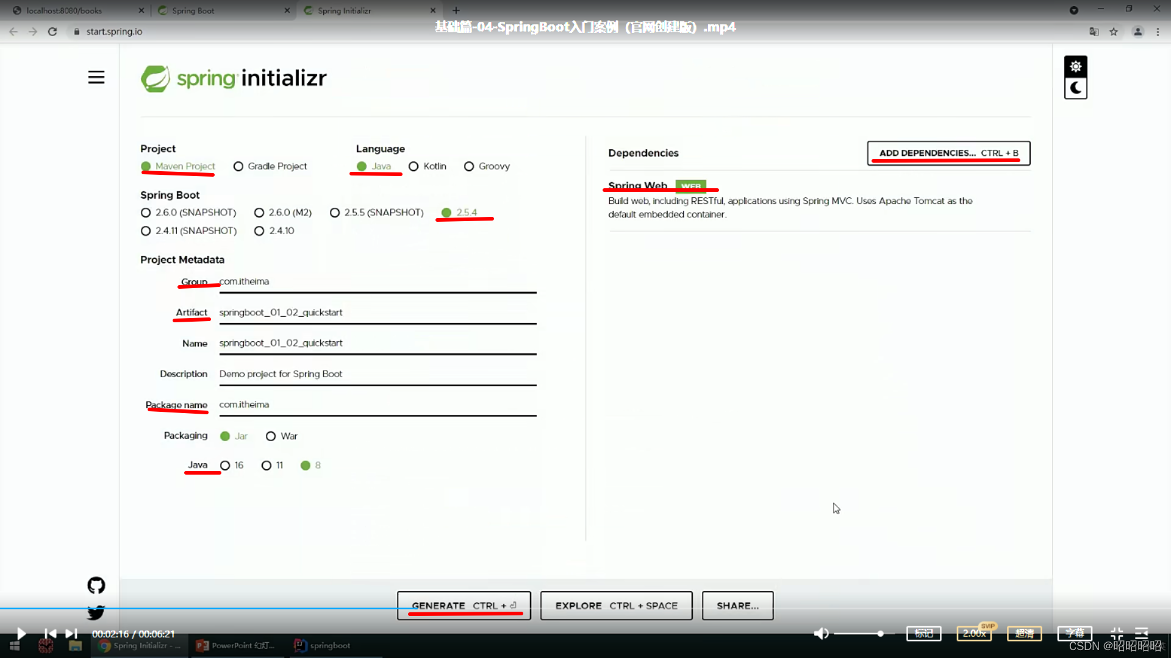Image resolution: width=1171 pixels, height=658 pixels.
Task: Open the video playlist icon
Action: pos(1141,634)
